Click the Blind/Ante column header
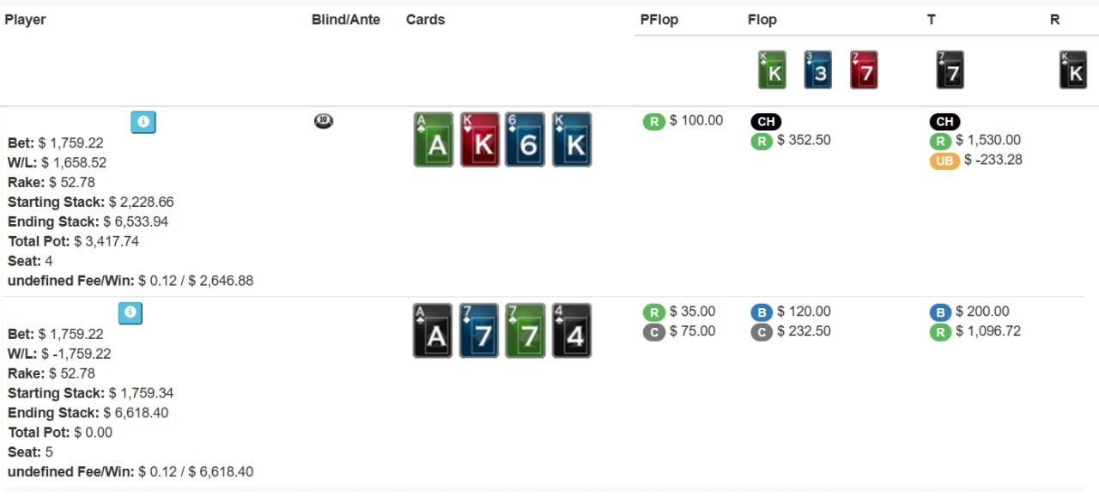Image resolution: width=1099 pixels, height=497 pixels. coord(345,20)
